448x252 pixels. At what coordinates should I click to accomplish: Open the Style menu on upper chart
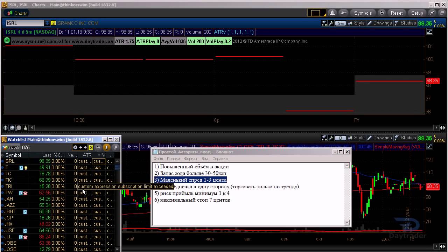(356, 23)
